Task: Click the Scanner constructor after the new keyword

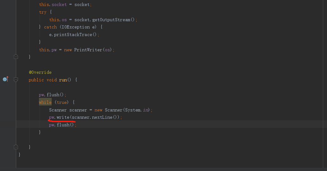Action: (x=114, y=110)
